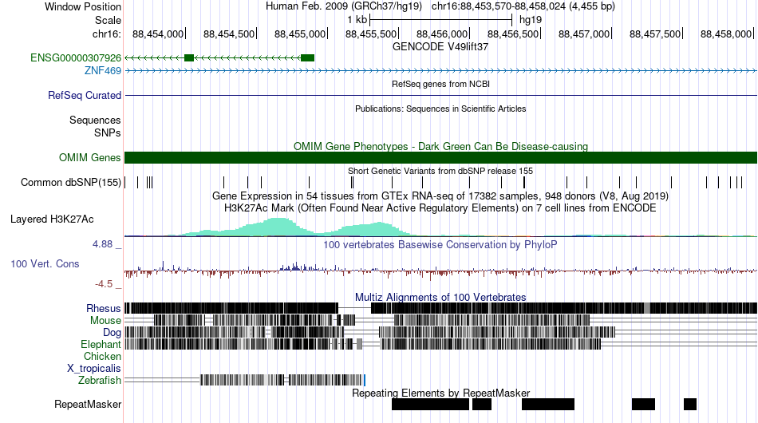
Task: Select the Zebrafish alignment row label
Action: [x=100, y=381]
